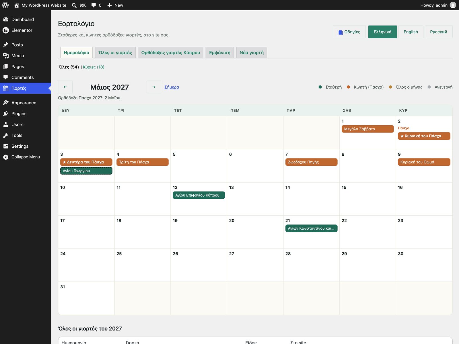The height and width of the screenshot is (344, 459).
Task: Switch to Νέα γιορτή tab
Action: [252, 52]
